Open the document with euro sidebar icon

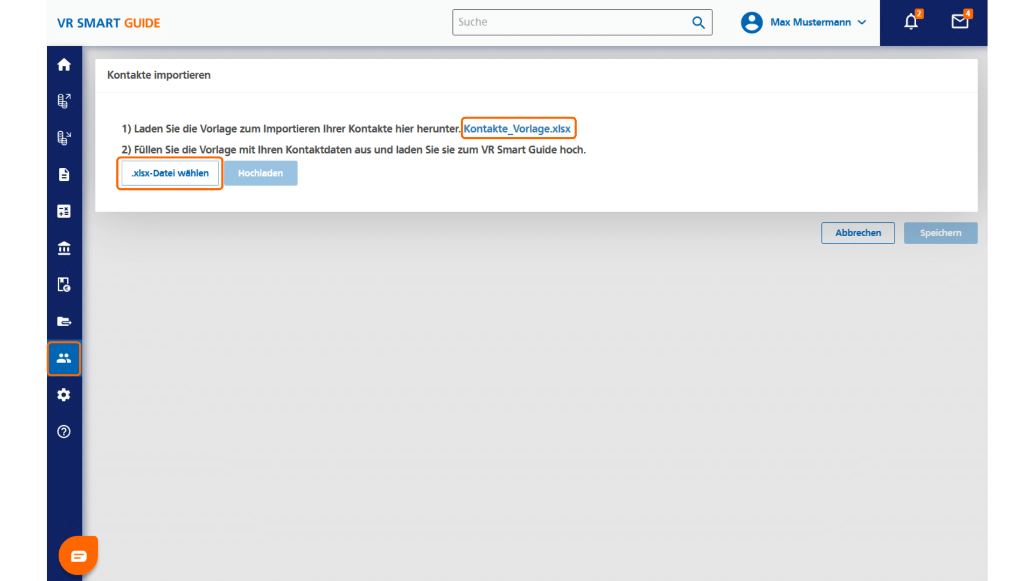point(64,285)
